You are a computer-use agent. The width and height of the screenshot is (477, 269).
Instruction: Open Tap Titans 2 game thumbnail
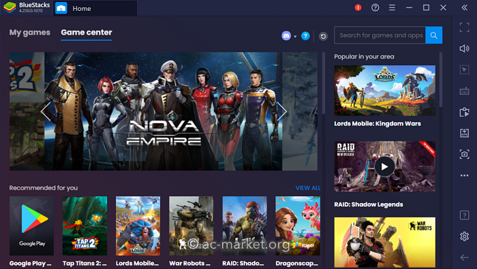click(x=85, y=226)
